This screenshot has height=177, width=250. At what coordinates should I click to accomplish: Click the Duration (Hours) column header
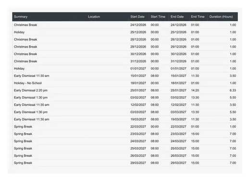(x=221, y=17)
